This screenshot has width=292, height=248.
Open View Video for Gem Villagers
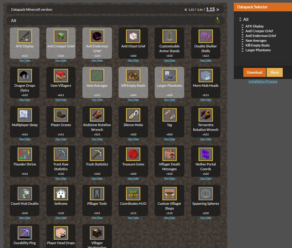tap(61, 100)
